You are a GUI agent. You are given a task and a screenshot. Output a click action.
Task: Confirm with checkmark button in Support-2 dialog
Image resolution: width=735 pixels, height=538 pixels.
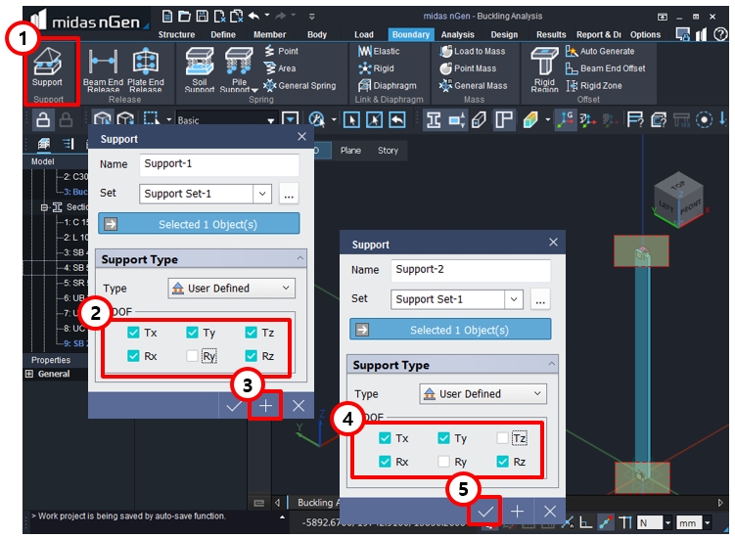click(484, 511)
